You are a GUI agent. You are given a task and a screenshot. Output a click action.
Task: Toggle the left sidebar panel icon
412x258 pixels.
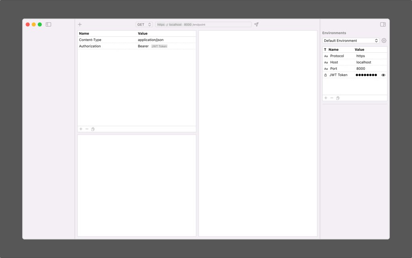click(x=48, y=25)
